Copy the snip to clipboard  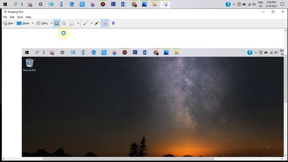pyautogui.click(x=64, y=23)
